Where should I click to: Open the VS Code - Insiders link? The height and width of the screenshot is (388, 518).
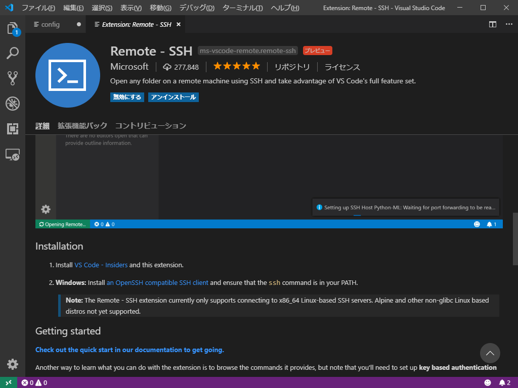(101, 265)
